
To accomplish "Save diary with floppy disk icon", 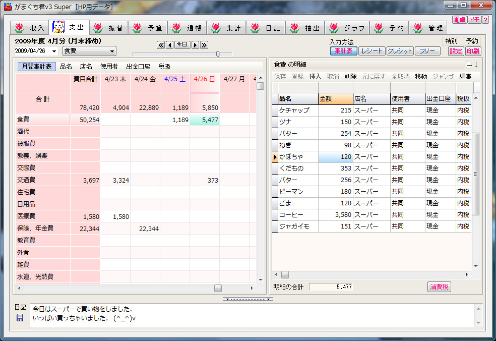I will [20, 318].
